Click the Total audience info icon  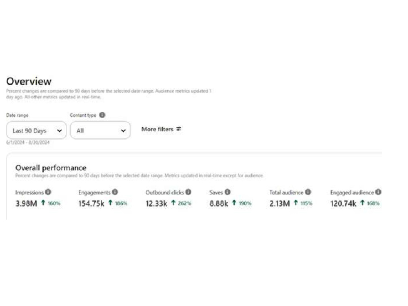pos(308,192)
